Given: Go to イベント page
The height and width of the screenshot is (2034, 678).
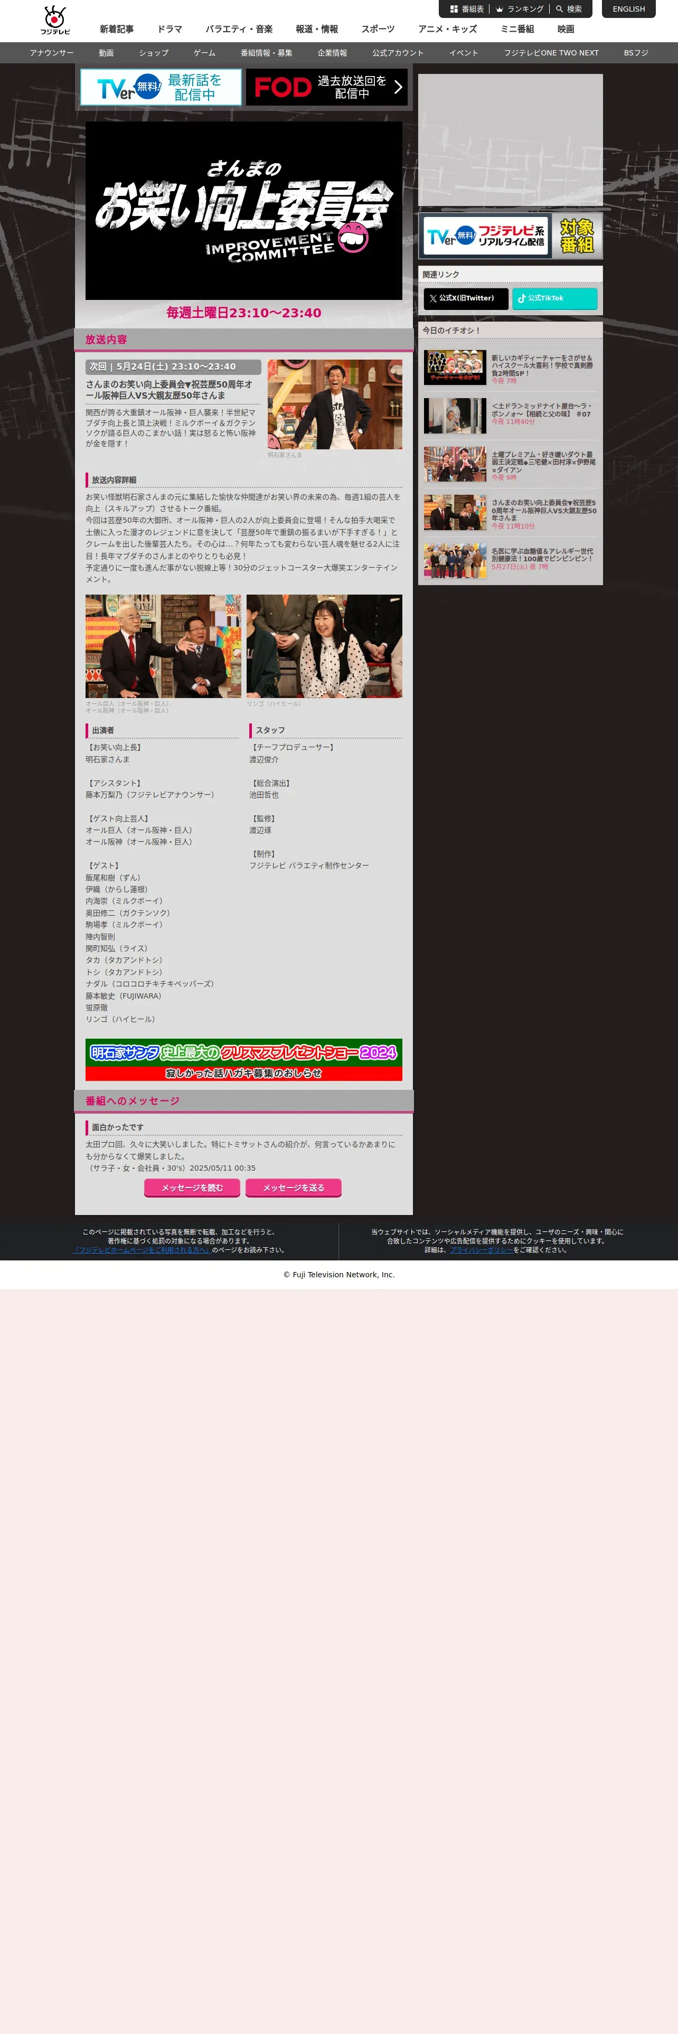Looking at the screenshot, I should 464,53.
